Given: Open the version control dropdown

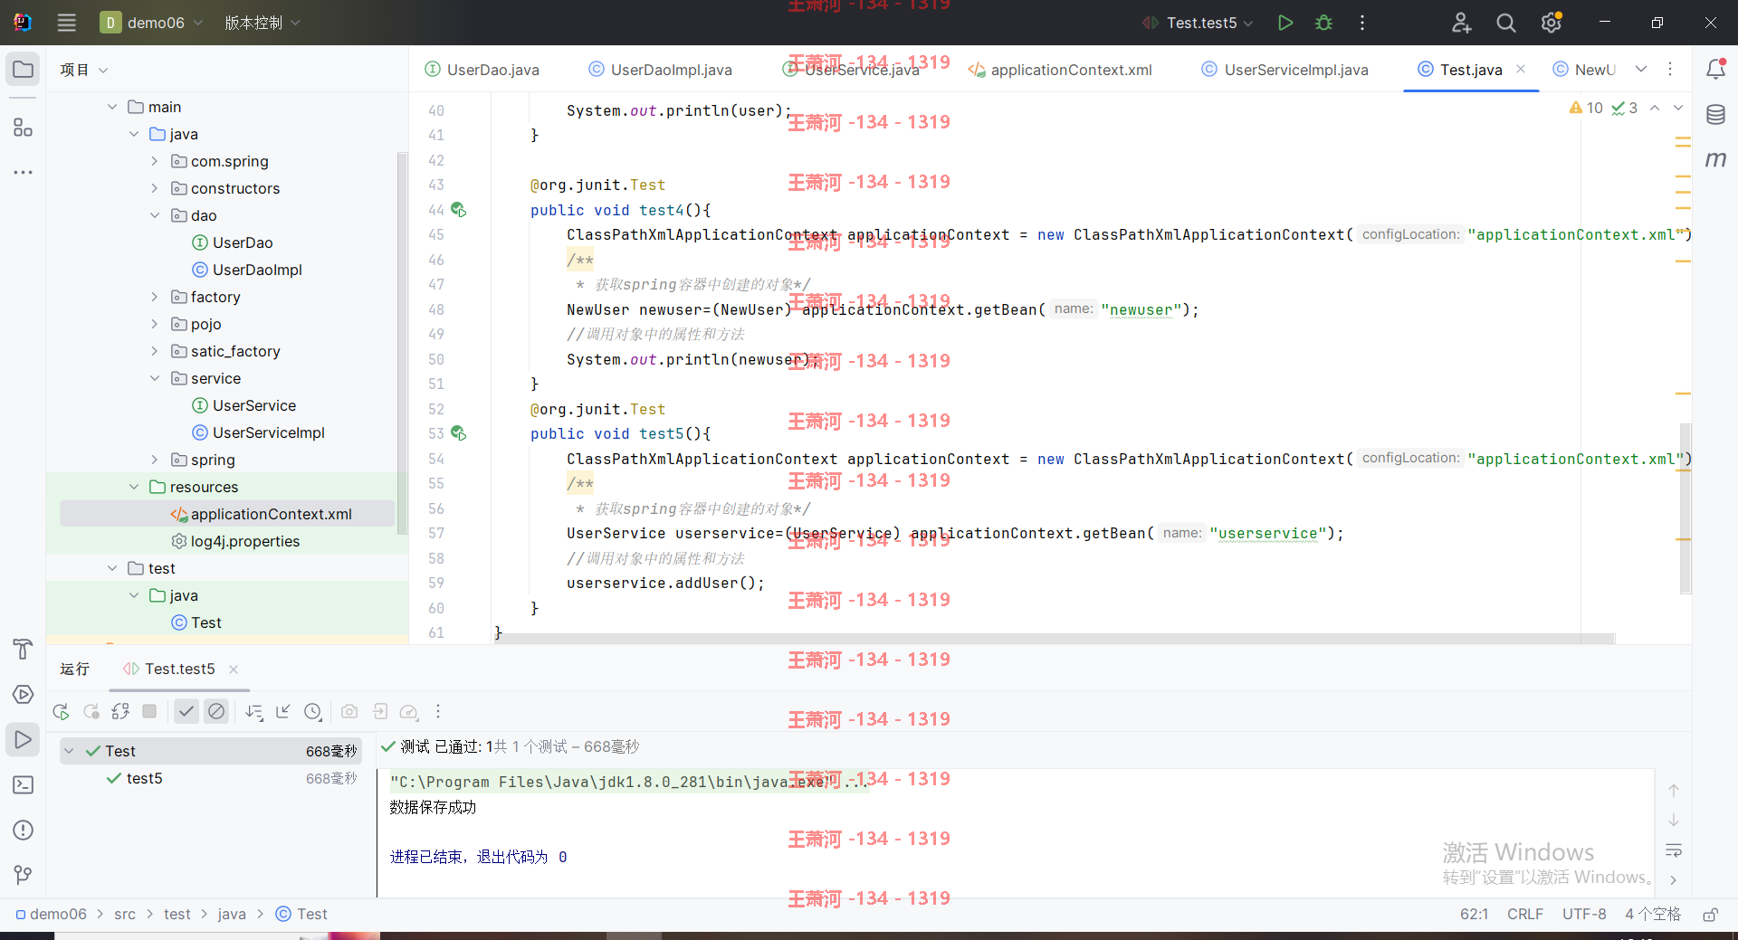Looking at the screenshot, I should click(263, 23).
